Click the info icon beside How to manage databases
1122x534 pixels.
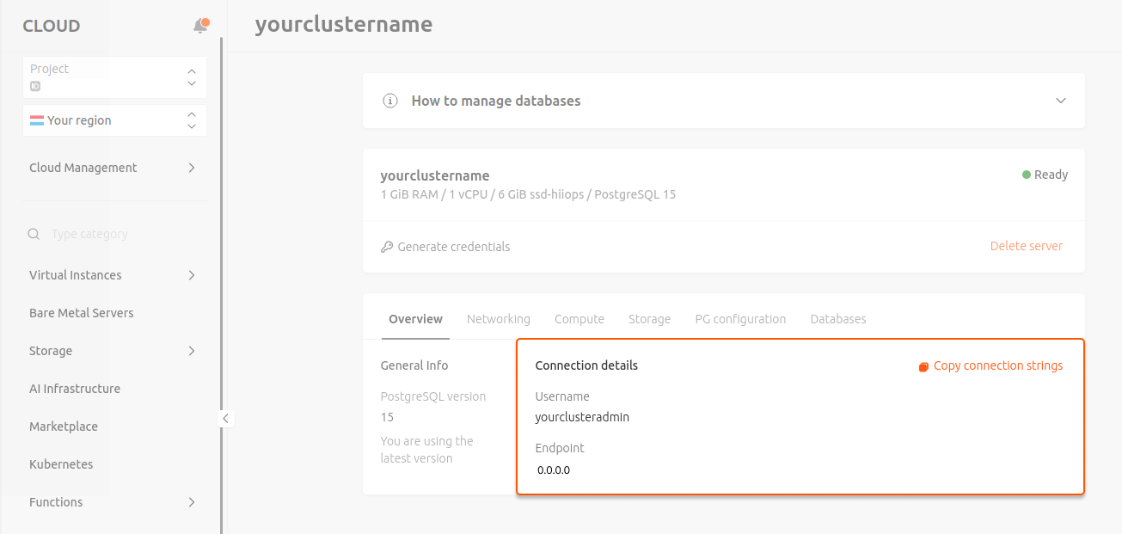(x=389, y=101)
